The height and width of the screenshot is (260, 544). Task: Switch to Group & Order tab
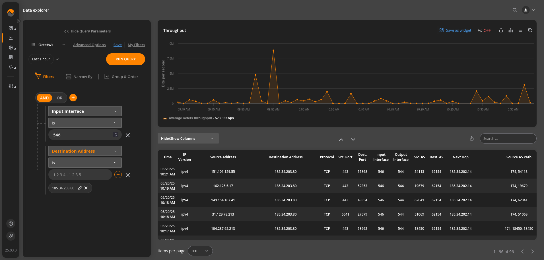point(121,77)
